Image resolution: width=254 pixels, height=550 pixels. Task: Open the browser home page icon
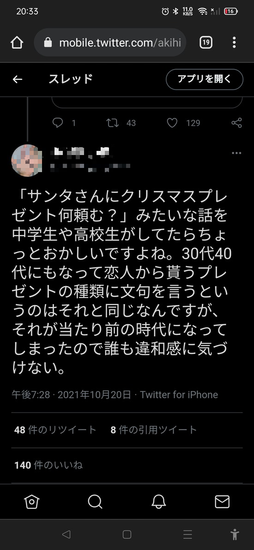click(x=17, y=43)
